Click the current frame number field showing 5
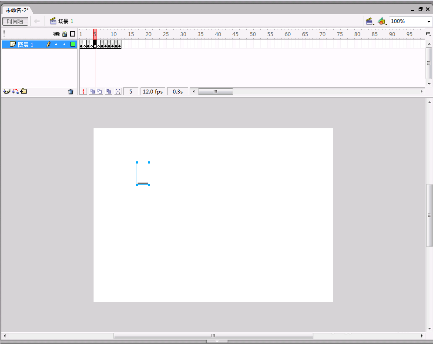The width and height of the screenshot is (433, 344). pos(131,92)
